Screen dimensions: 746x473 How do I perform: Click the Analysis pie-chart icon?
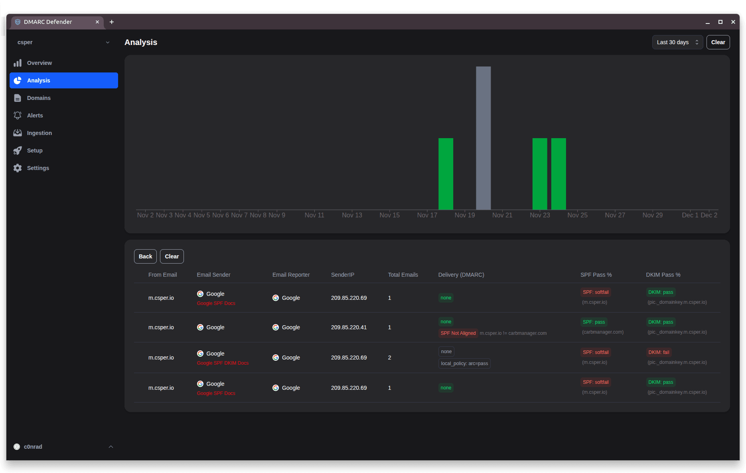click(18, 80)
